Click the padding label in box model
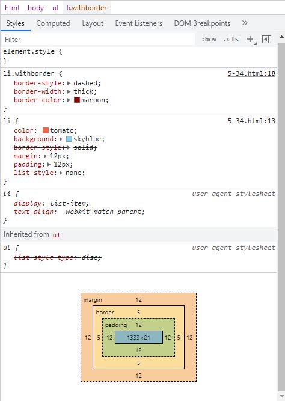Viewport: 285px width, 401px height. coord(116,325)
